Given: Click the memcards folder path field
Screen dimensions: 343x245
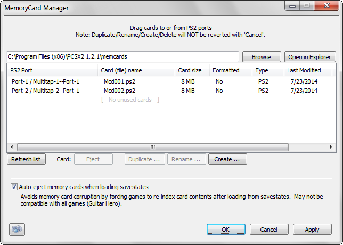Looking at the screenshot, I should point(123,56).
